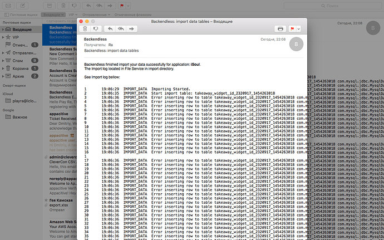The height and width of the screenshot is (240, 384).
Task: Open the flag color dropdown in the main window toolbar
Action: (x=129, y=6)
